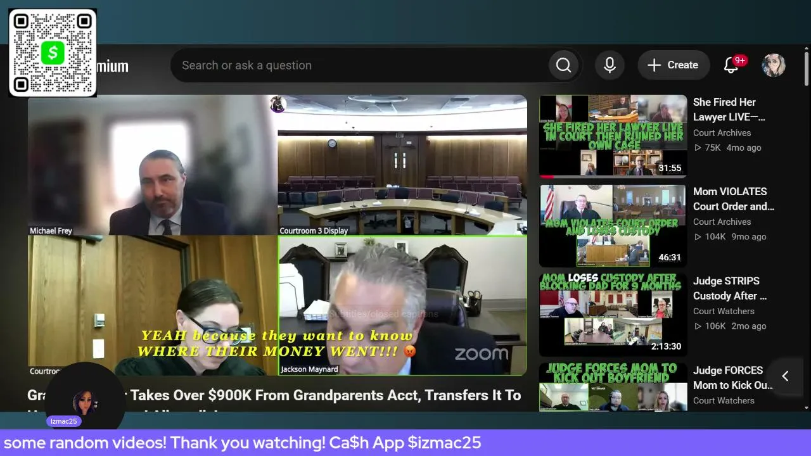Open the 'Mom VIOLATES Court Order and...' title
Viewport: 811px width, 456px height.
pyautogui.click(x=734, y=199)
